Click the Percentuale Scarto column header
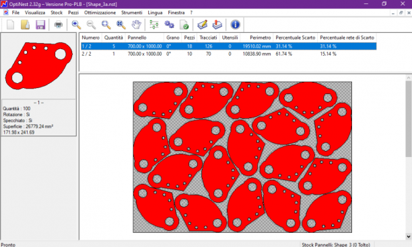Image resolution: width=412 pixels, height=247 pixels. [296, 38]
